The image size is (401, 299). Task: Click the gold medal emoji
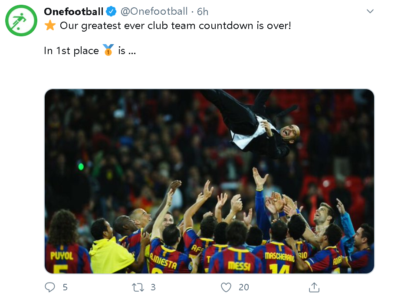(108, 51)
